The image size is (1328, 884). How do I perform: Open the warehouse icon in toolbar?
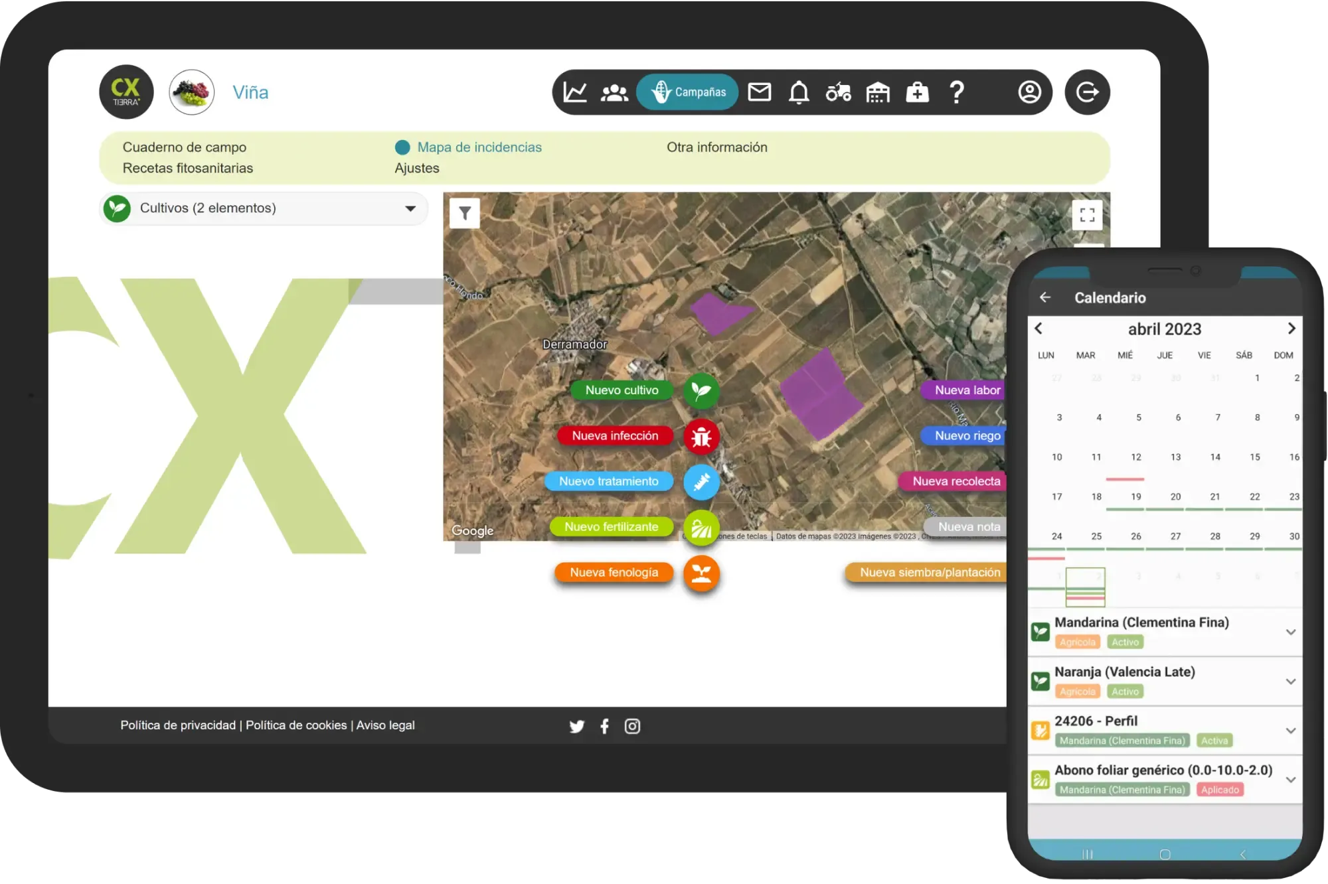(x=878, y=92)
